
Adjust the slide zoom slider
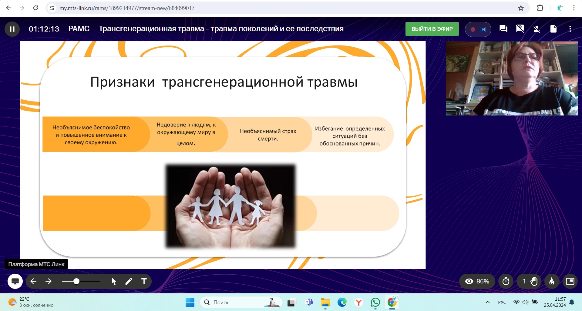pyautogui.click(x=76, y=281)
